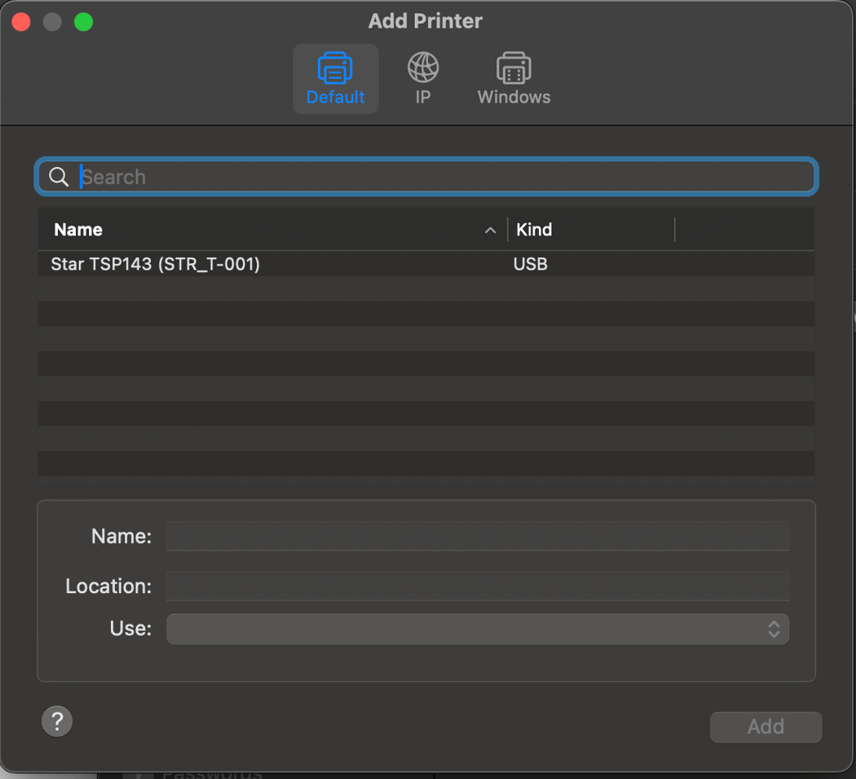Close the Add Printer window

pyautogui.click(x=21, y=22)
